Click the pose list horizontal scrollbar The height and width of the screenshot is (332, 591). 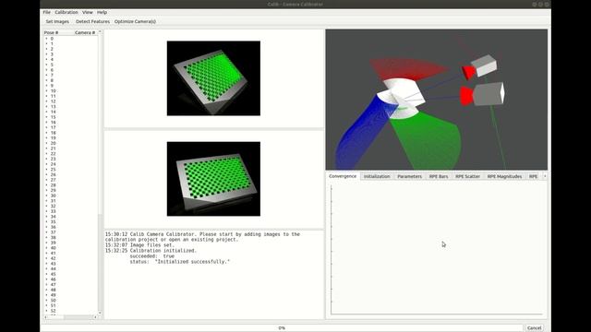pos(70,317)
